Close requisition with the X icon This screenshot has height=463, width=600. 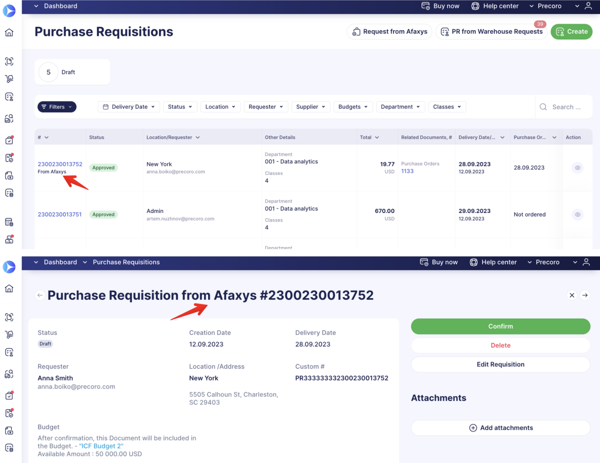572,295
